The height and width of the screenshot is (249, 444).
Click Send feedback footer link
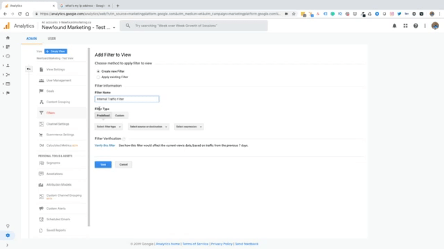tap(247, 244)
